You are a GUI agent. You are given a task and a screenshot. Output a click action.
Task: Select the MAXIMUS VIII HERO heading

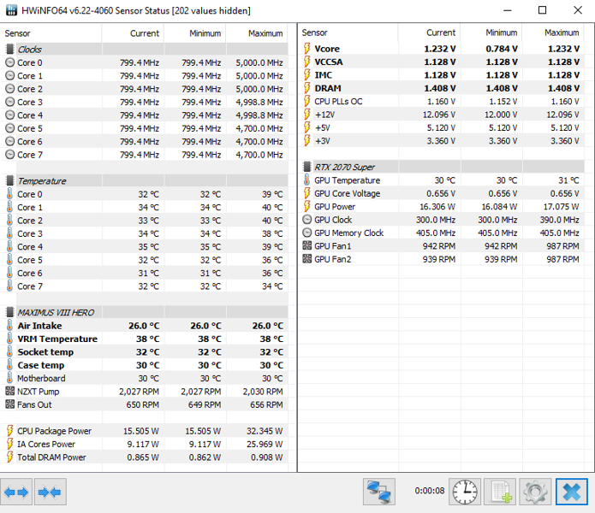pyautogui.click(x=56, y=312)
